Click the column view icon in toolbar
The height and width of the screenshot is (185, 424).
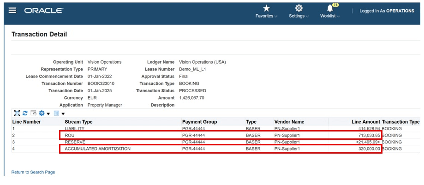[x=56, y=113]
